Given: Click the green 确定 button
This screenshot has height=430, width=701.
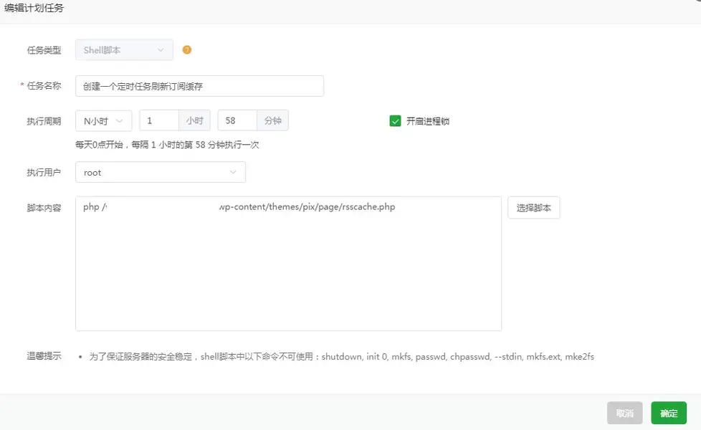Looking at the screenshot, I should click(669, 413).
